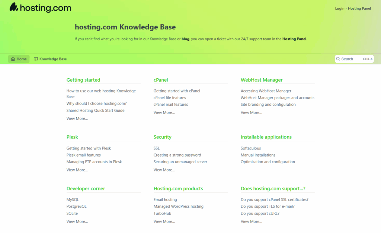Open Getting started with Plesk
Viewport: 381px width, 233px height.
point(89,148)
